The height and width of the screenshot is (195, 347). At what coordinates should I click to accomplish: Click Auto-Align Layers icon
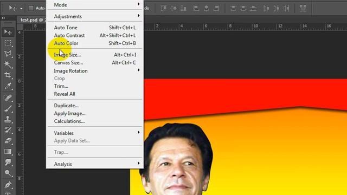click(x=303, y=9)
